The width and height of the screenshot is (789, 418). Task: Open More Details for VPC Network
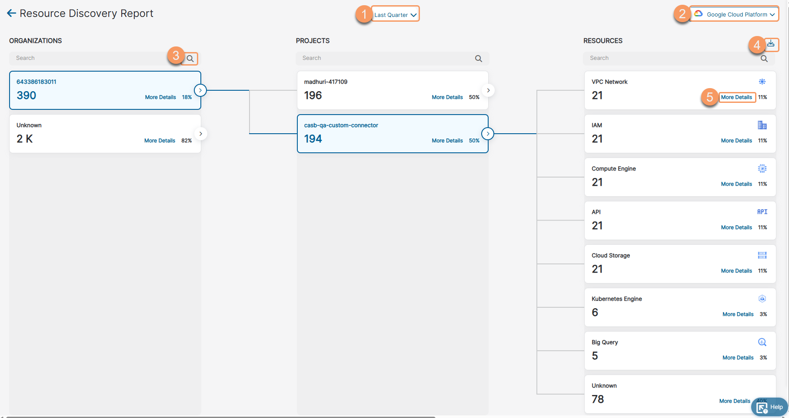pos(736,97)
